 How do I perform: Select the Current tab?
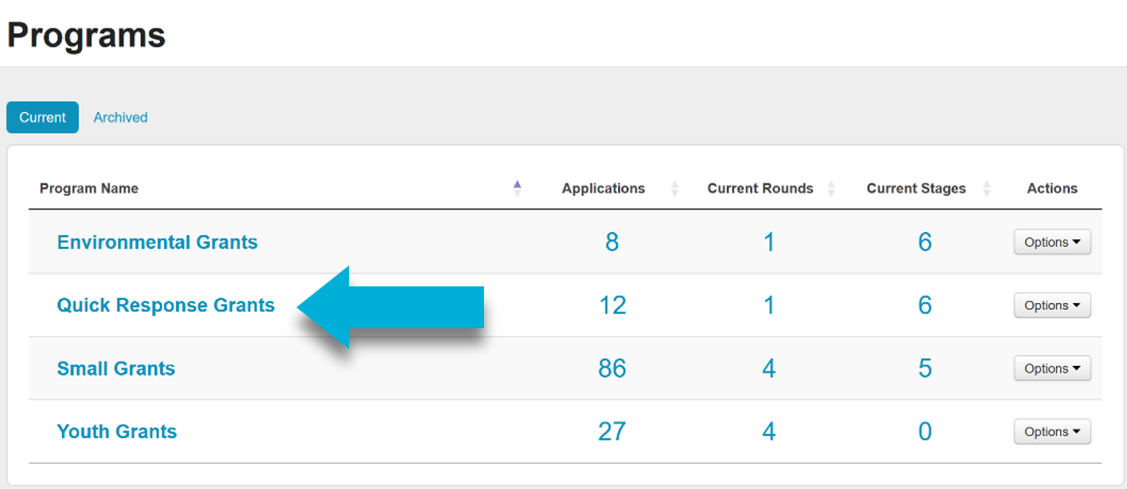point(43,117)
